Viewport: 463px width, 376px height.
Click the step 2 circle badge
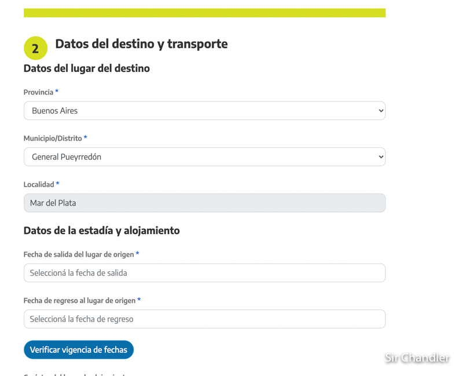point(35,48)
